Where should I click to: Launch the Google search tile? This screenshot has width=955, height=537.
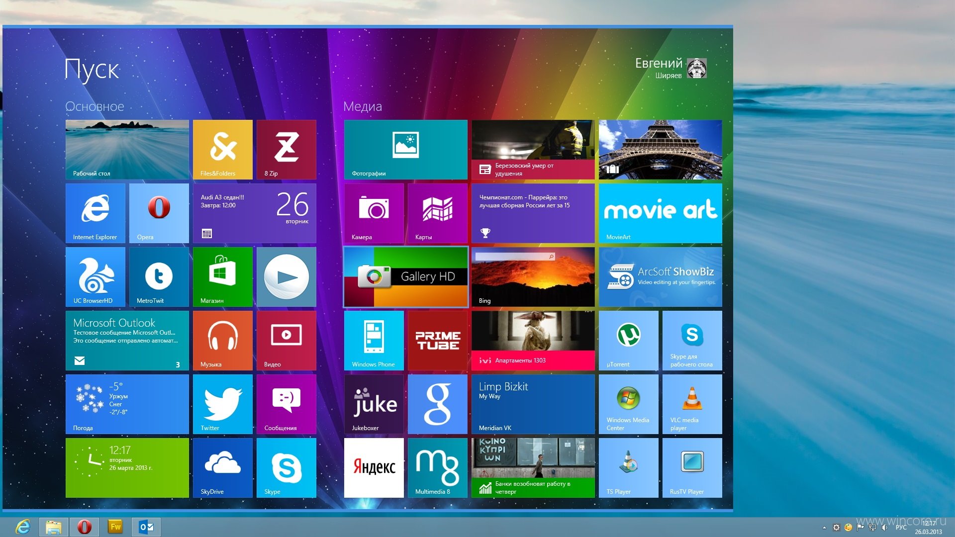coord(437,404)
